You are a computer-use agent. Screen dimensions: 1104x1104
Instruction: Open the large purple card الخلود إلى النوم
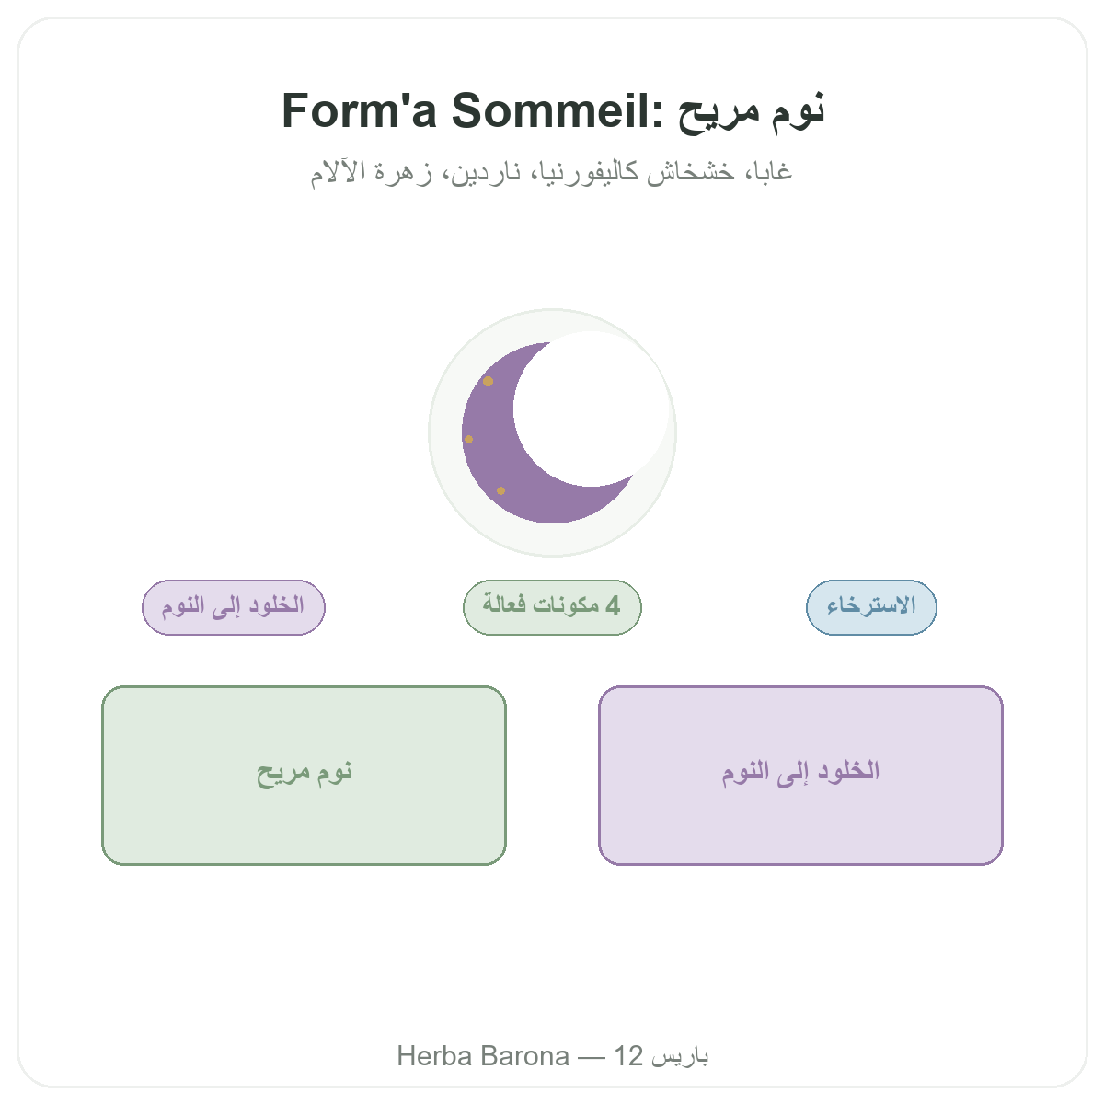pyautogui.click(x=800, y=776)
